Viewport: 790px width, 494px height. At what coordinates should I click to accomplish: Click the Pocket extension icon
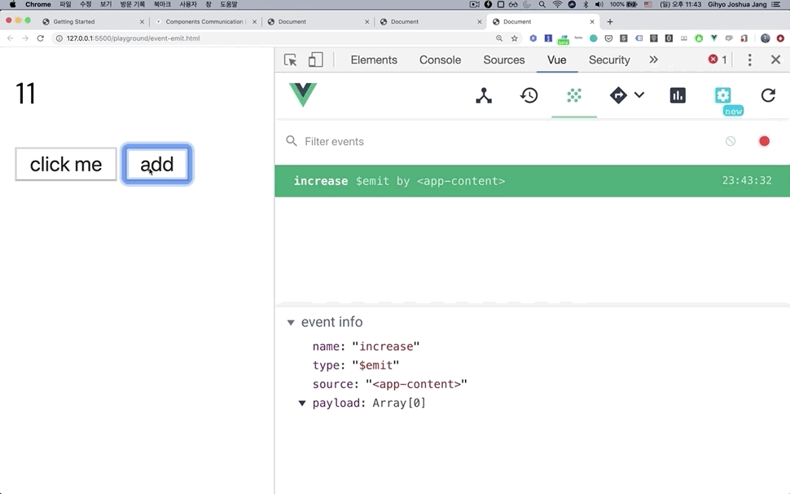pos(608,38)
